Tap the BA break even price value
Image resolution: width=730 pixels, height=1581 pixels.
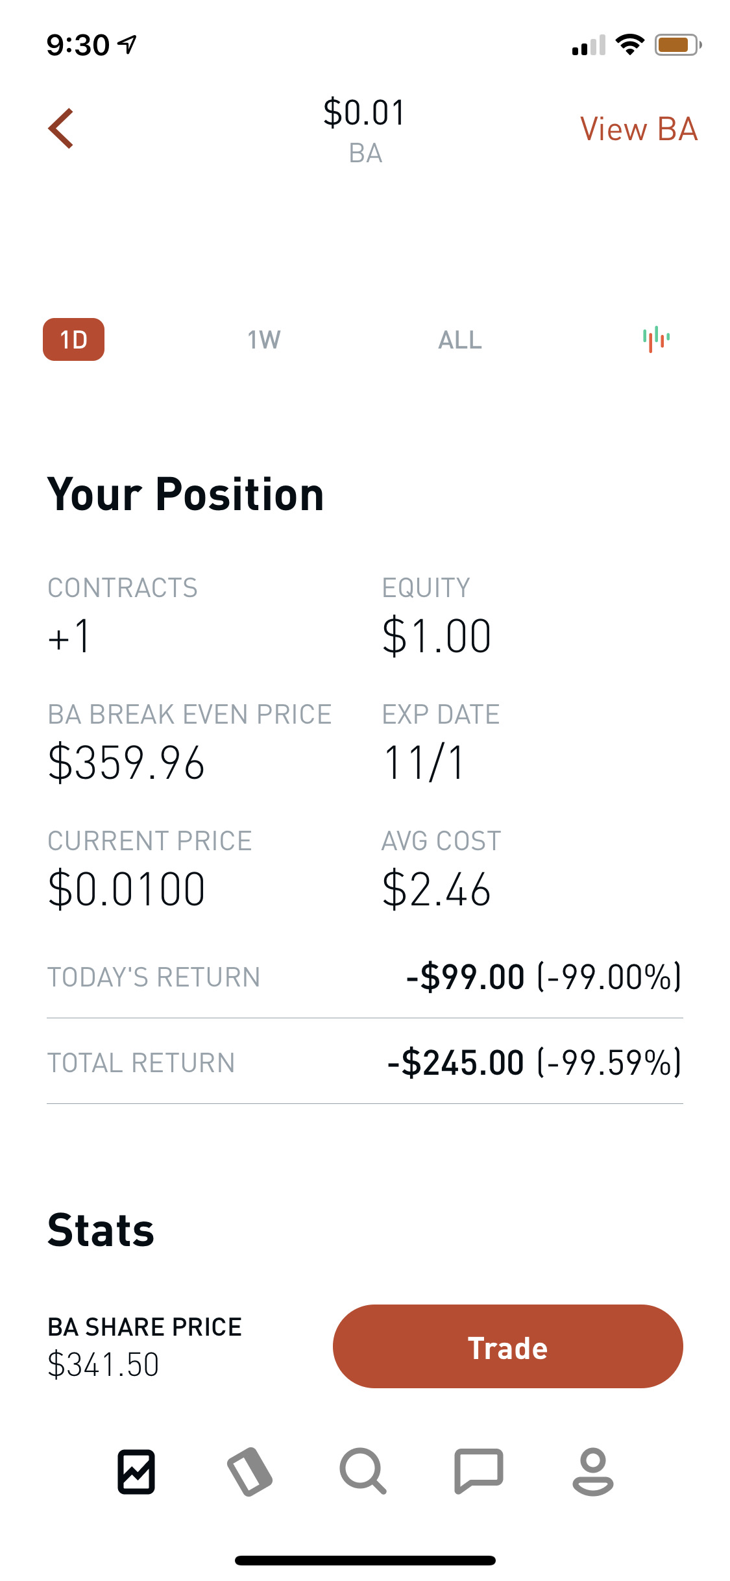click(x=127, y=763)
